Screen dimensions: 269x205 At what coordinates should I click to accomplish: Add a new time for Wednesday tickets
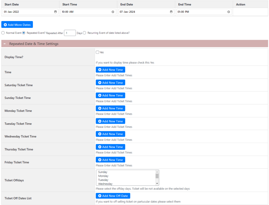[110, 134]
